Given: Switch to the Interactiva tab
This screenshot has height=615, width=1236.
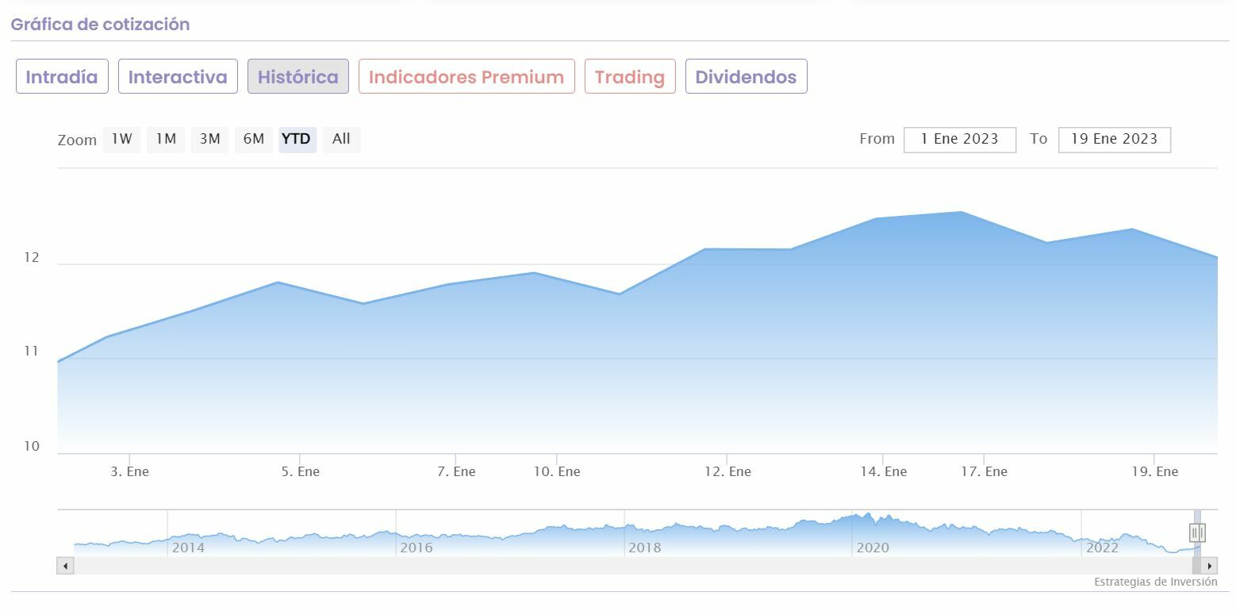Looking at the screenshot, I should pyautogui.click(x=178, y=77).
